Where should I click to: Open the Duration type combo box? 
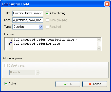[28, 27]
